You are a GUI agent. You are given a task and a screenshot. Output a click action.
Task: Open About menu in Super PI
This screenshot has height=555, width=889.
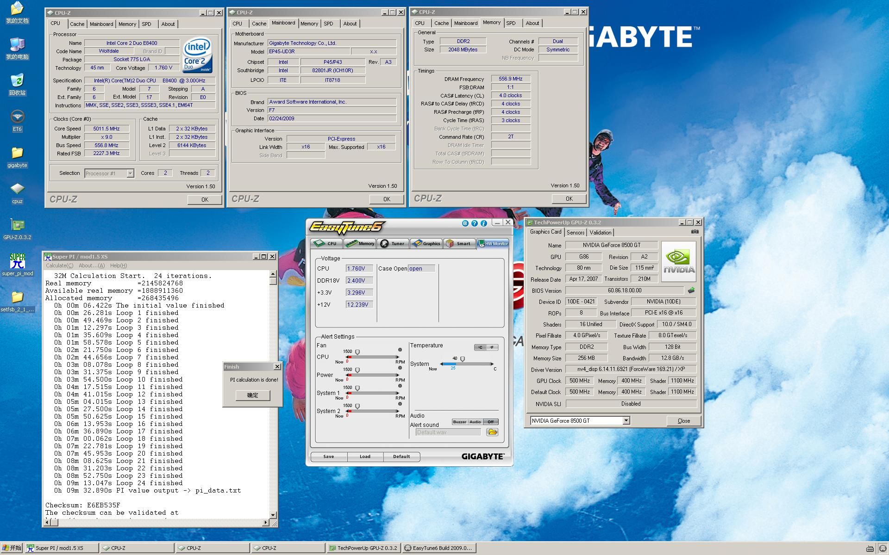coord(92,265)
